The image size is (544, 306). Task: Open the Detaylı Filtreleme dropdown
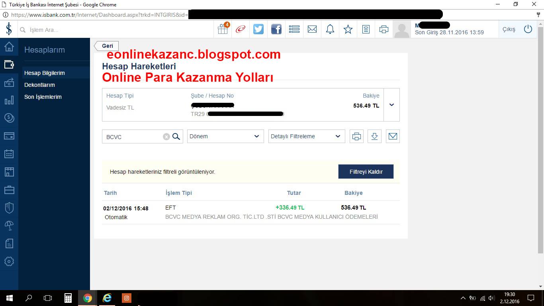point(307,136)
